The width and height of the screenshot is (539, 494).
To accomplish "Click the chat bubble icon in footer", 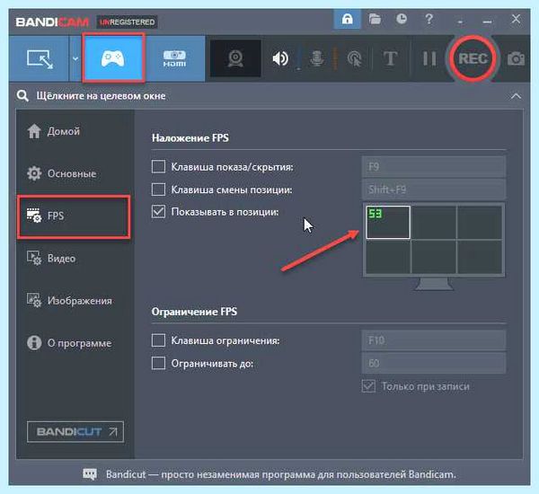I will click(x=90, y=474).
